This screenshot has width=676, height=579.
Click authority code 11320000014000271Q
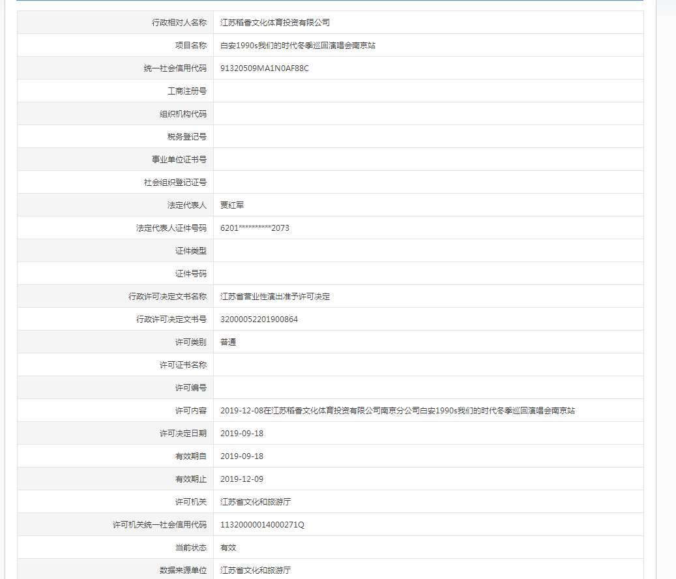pyautogui.click(x=262, y=525)
